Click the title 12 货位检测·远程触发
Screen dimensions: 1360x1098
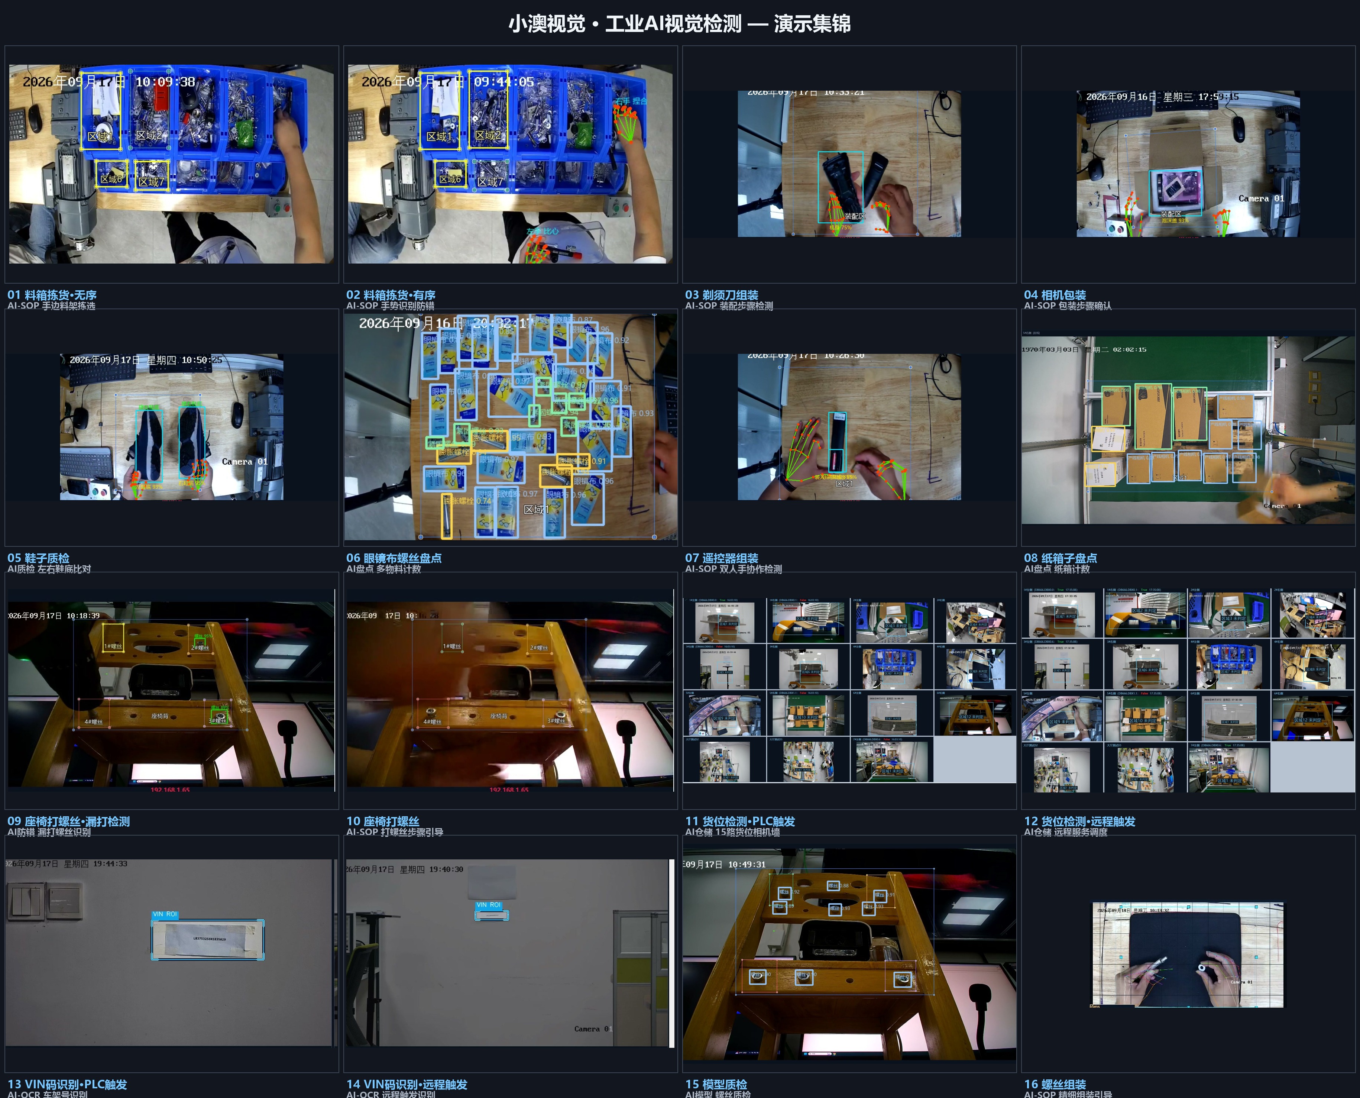(x=1079, y=821)
